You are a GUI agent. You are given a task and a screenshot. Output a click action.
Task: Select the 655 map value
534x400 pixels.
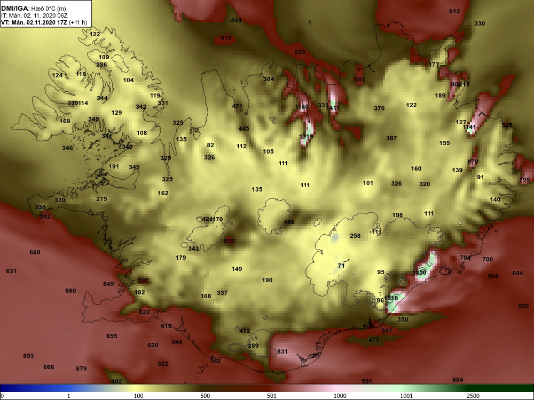[x=112, y=337]
